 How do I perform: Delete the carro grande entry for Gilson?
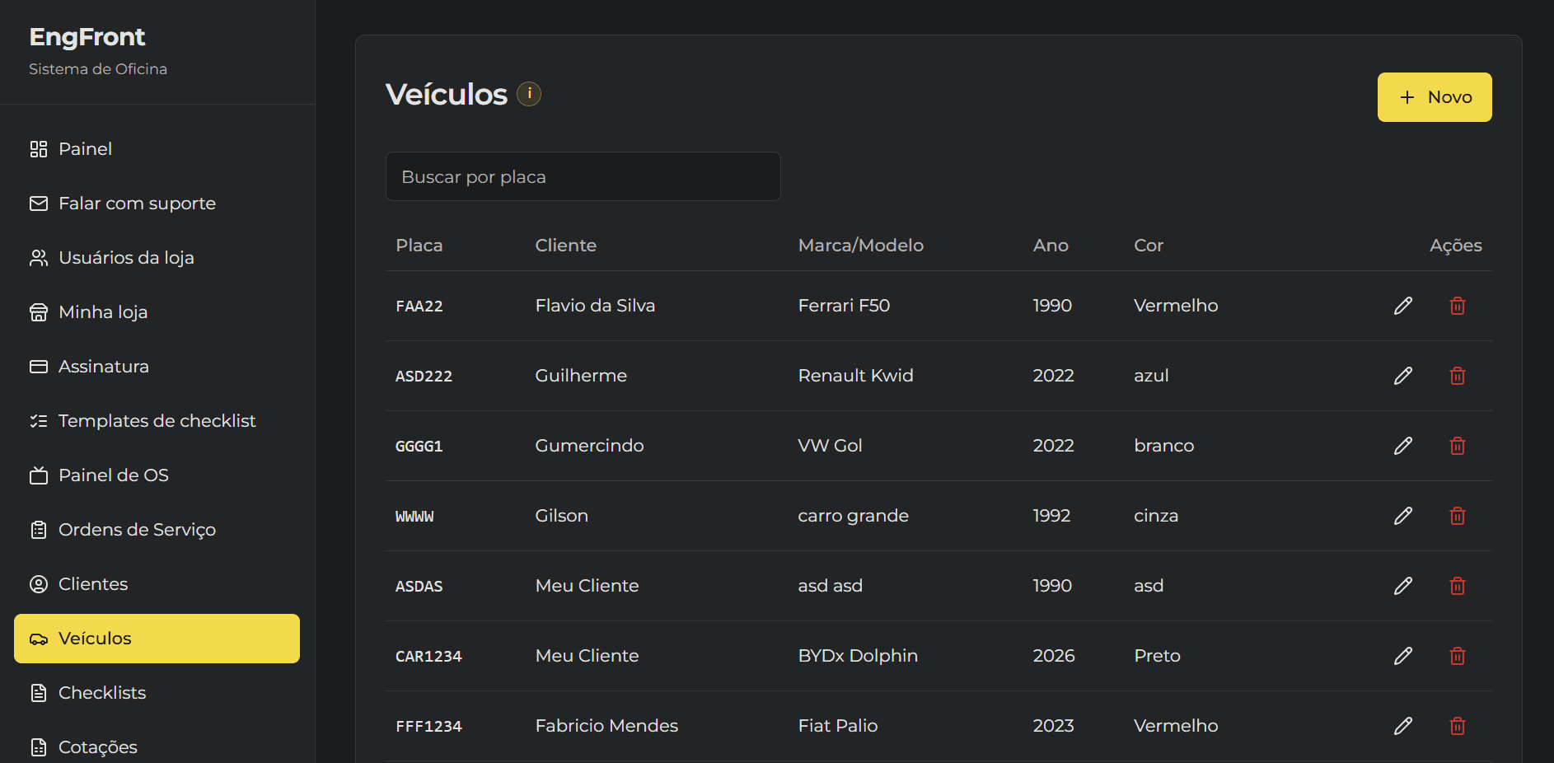(x=1457, y=516)
